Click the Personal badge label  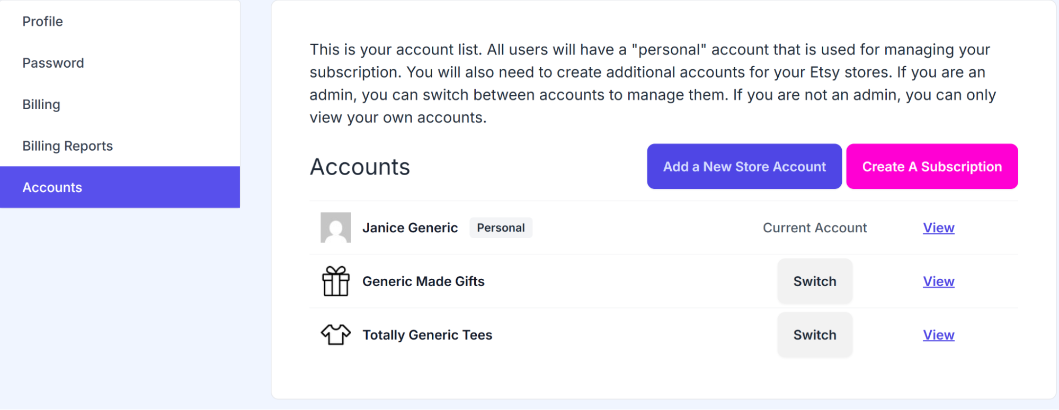point(501,228)
